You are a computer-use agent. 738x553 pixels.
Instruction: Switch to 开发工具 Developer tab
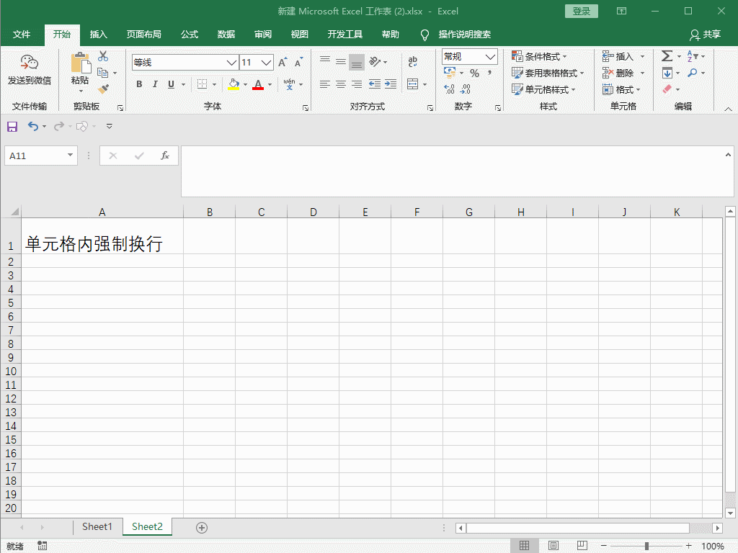[x=345, y=35]
